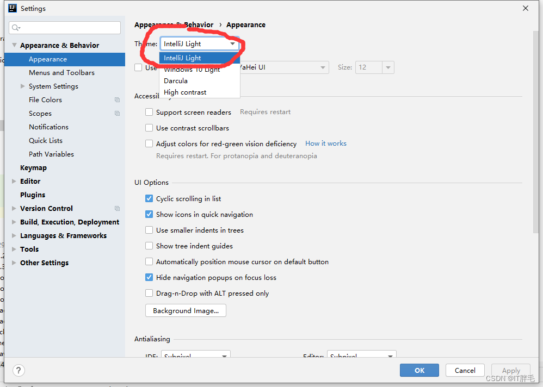Image resolution: width=543 pixels, height=387 pixels.
Task: Enable red-green vision deficiency adjustment
Action: pos(149,143)
